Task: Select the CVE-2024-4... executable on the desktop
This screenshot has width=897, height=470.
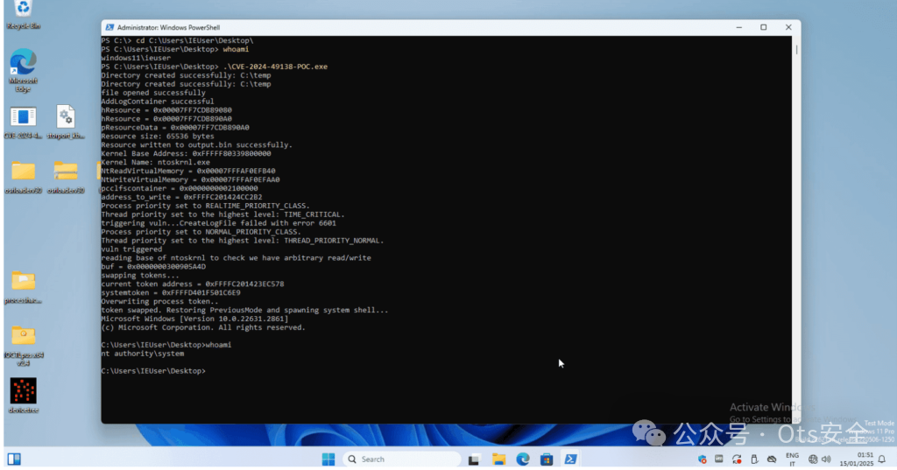Action: tap(23, 123)
